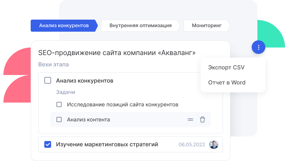Viewport: 285px width, 161px height.
Task: Click the drag handle on Анализ контента row
Action: pyautogui.click(x=190, y=120)
